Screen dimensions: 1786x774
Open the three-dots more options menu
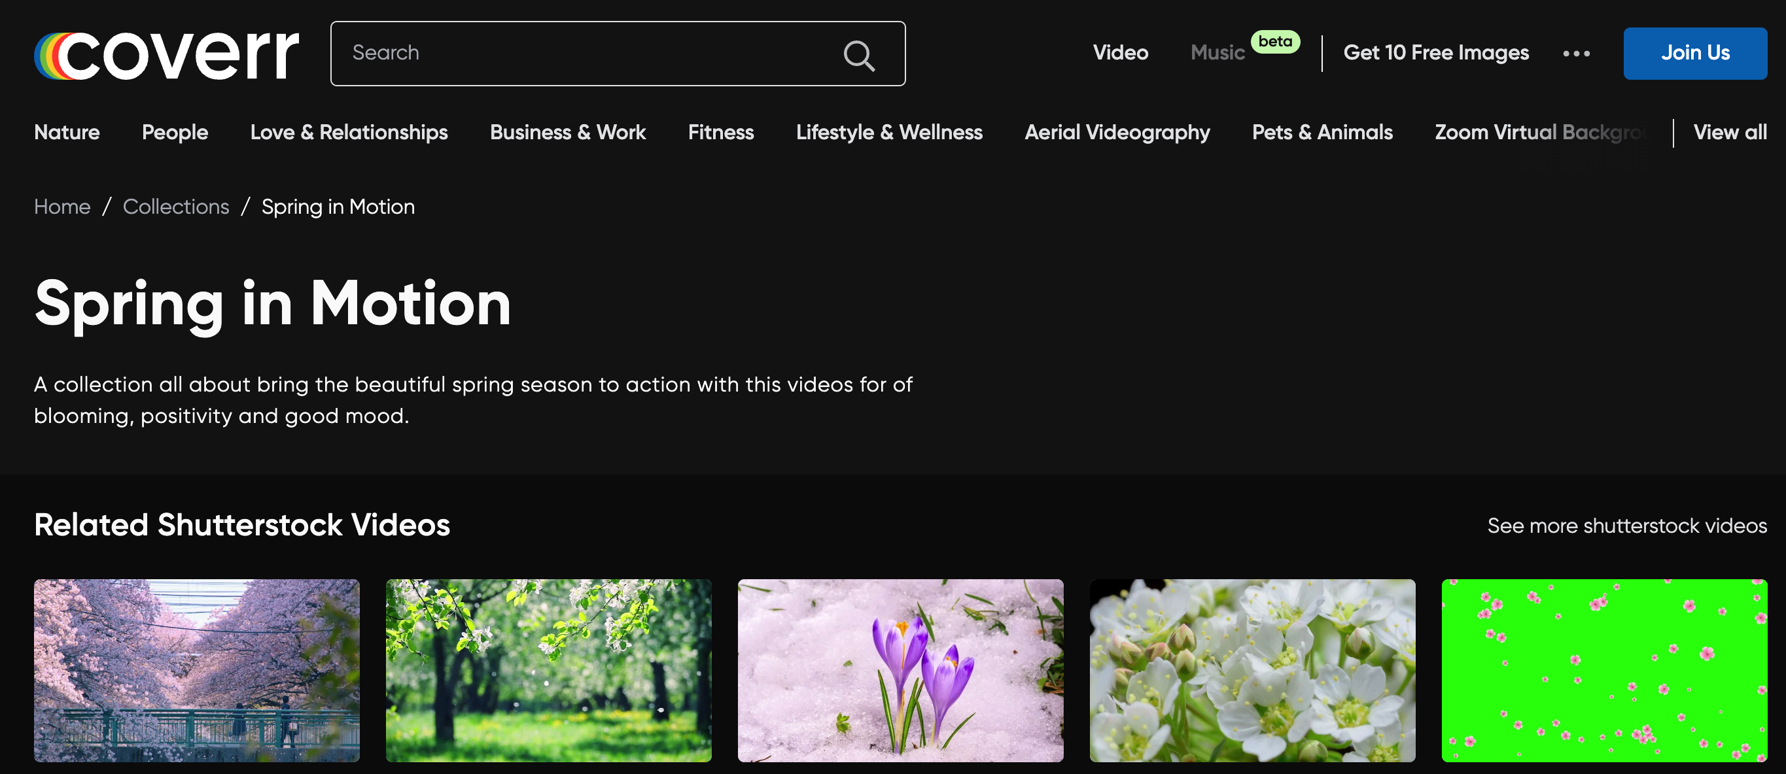click(1576, 54)
